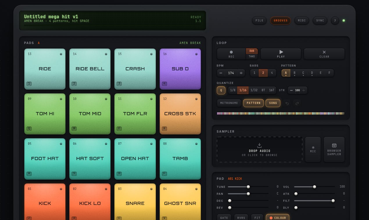Set quantize to 8T triplets
Image resolution: width=369 pixels, height=220 pixels.
tap(263, 90)
